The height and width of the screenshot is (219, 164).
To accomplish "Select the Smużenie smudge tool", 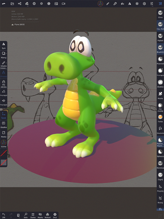I will (160, 130).
